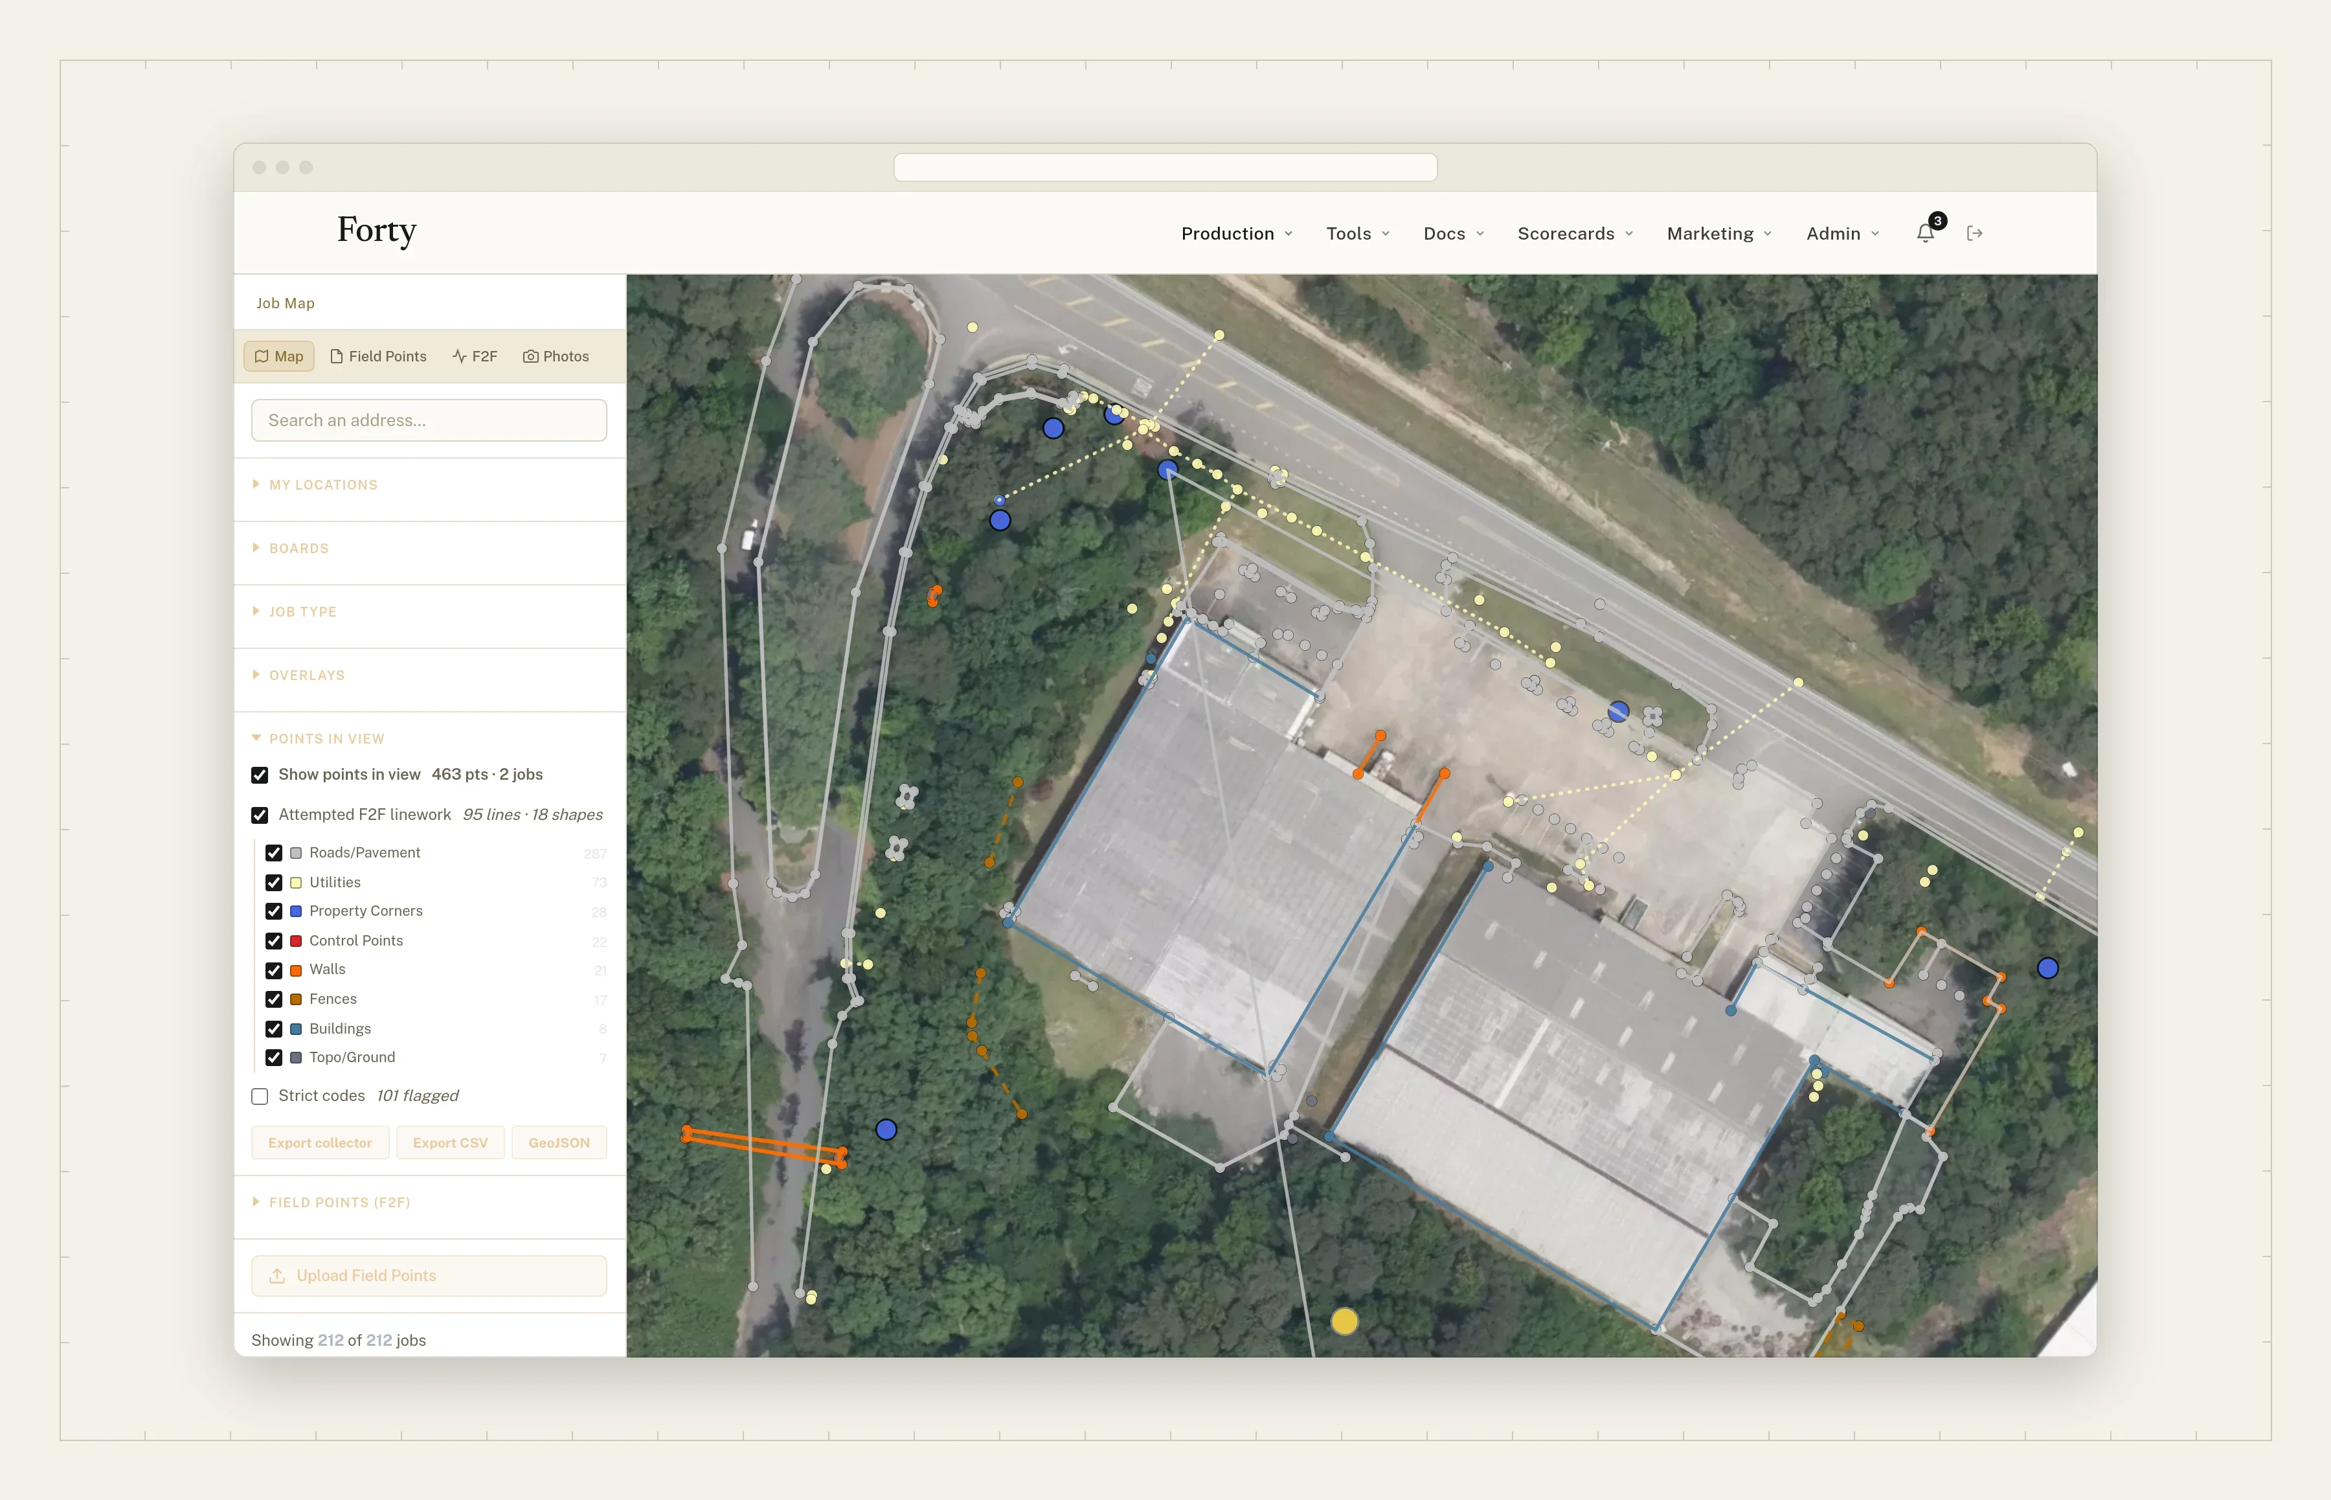Screen dimensions: 2331x1500
Task: Uncheck the Topo/Ground layer
Action: [274, 1058]
